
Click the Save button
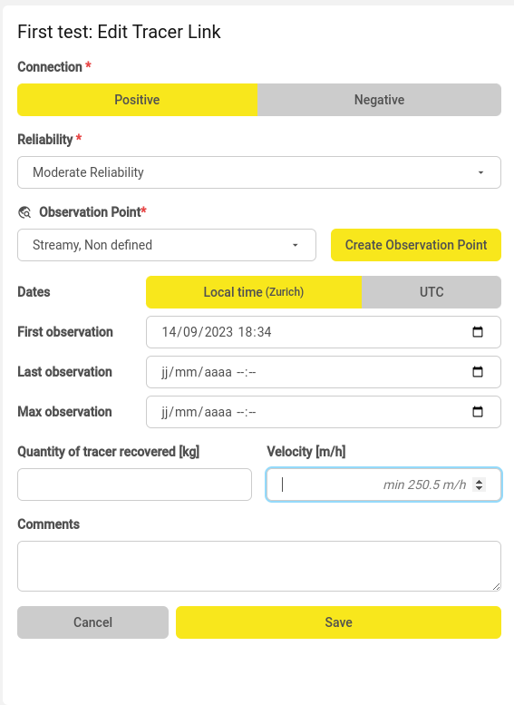point(338,622)
